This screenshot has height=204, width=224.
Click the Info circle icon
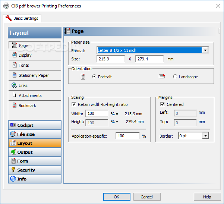coord(13,179)
